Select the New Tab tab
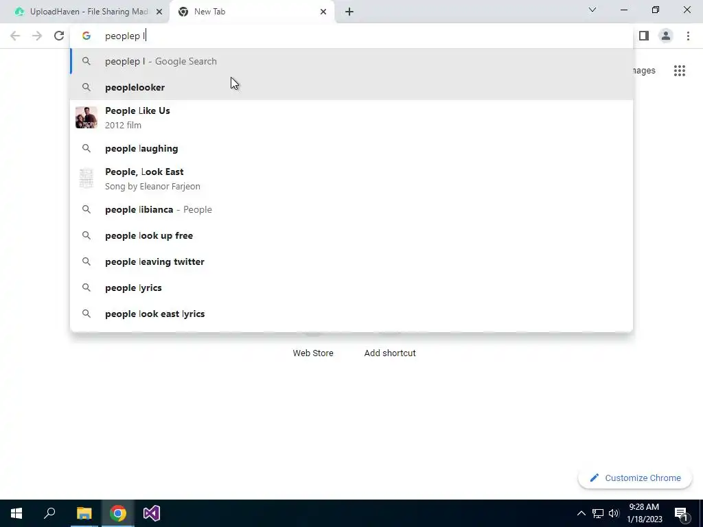703x527 pixels. pos(252,12)
